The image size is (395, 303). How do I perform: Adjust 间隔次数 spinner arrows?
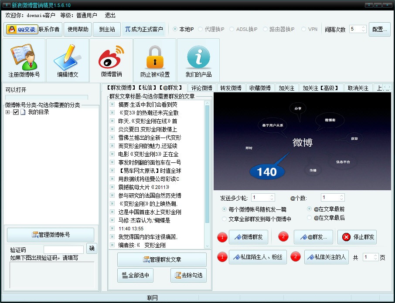pos(363,29)
